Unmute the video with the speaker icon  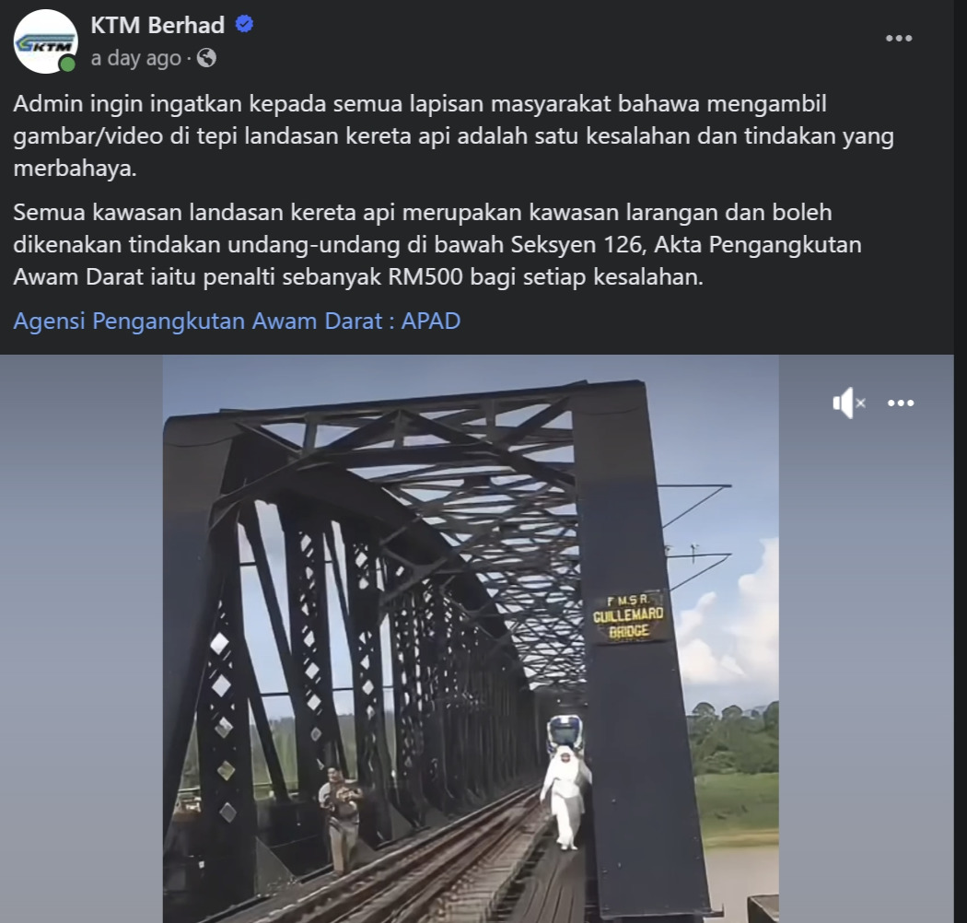tap(848, 403)
